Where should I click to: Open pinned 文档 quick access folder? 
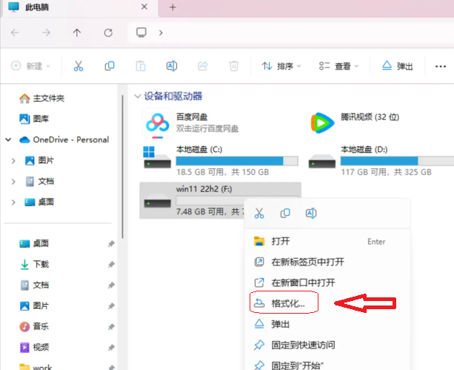tap(34, 285)
